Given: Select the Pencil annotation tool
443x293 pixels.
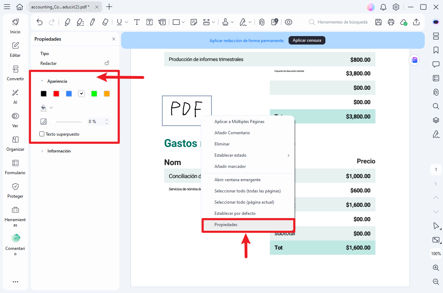Looking at the screenshot, I should [92, 22].
